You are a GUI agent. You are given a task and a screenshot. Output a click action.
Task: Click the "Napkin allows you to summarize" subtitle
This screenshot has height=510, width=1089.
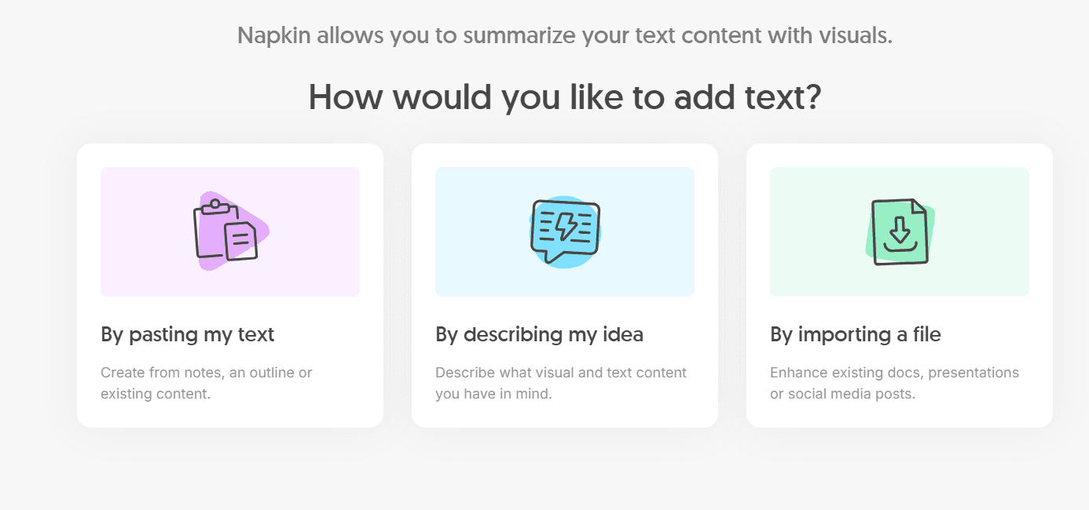pyautogui.click(x=564, y=35)
